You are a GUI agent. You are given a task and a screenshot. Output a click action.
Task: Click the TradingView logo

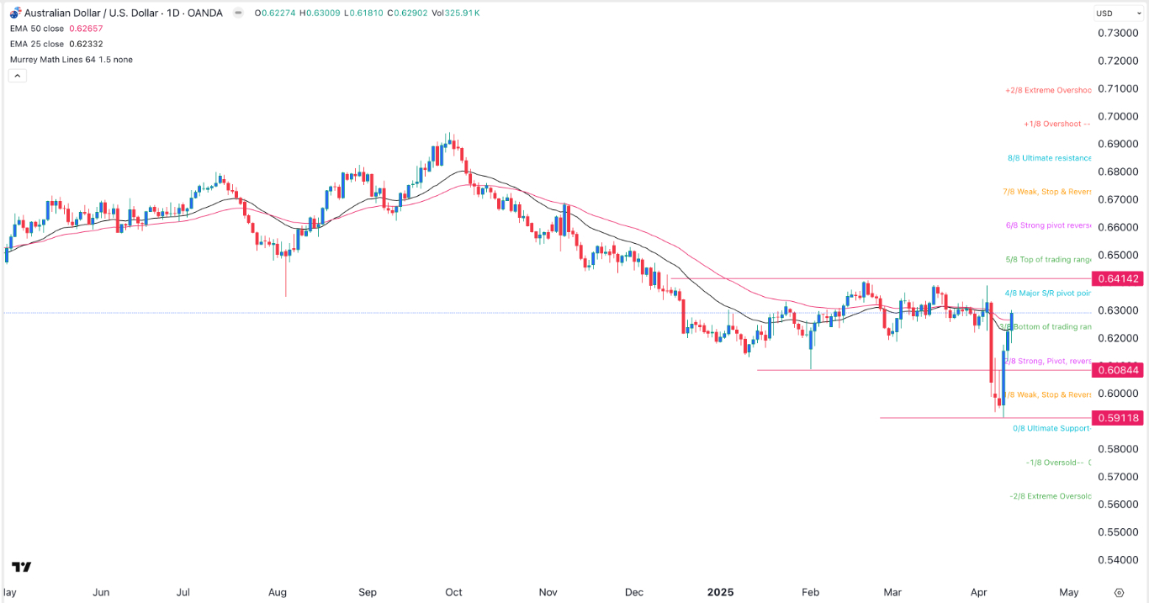point(22,567)
